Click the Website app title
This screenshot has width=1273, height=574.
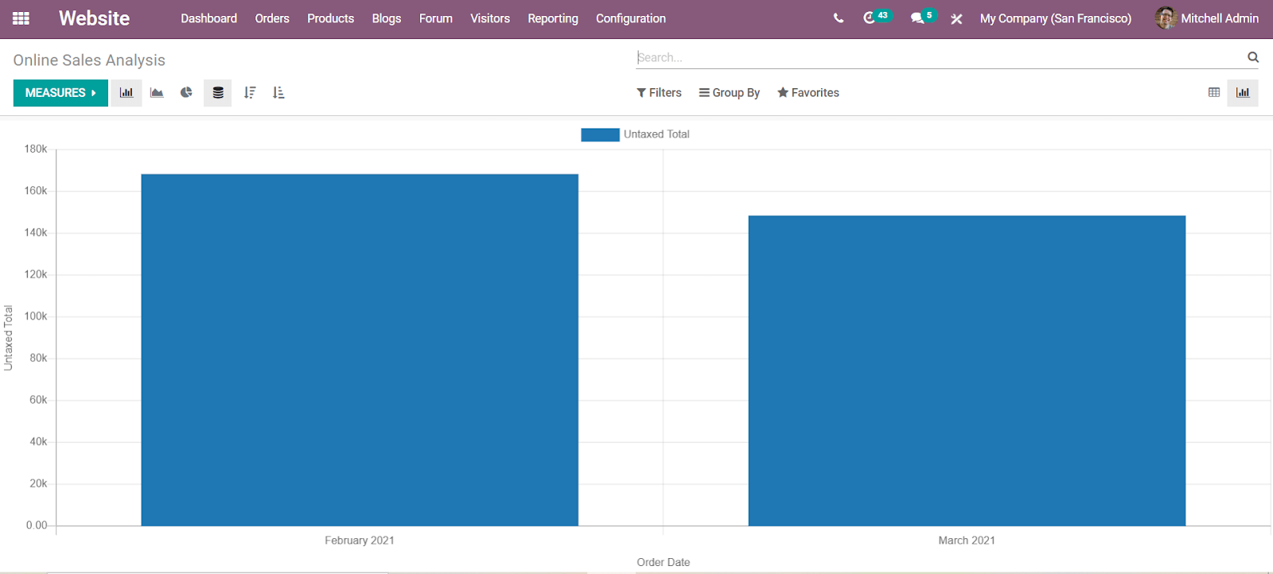[x=94, y=18]
